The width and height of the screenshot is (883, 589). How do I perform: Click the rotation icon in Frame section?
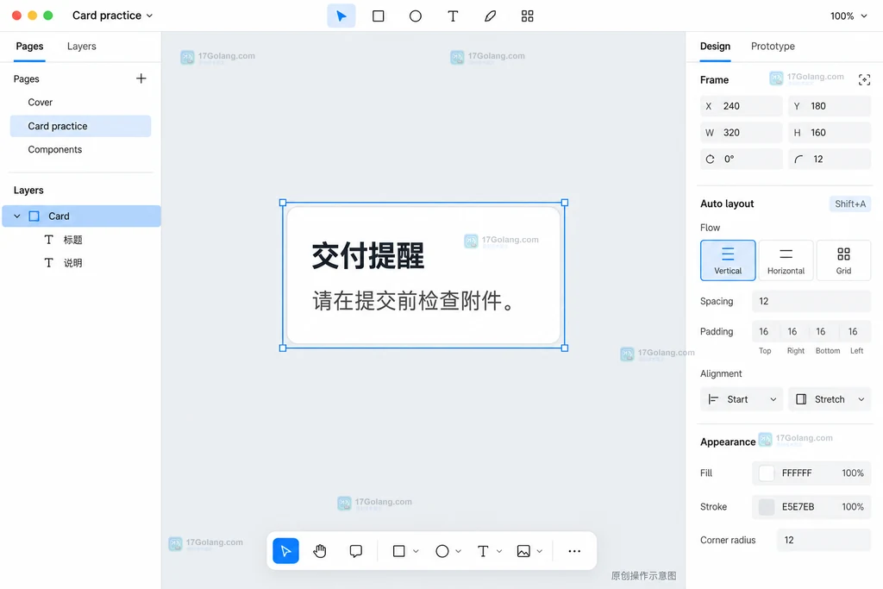711,159
